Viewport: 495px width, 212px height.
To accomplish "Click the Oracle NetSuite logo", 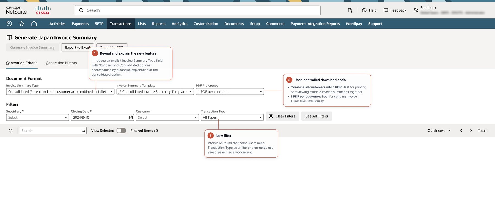I will tap(16, 10).
